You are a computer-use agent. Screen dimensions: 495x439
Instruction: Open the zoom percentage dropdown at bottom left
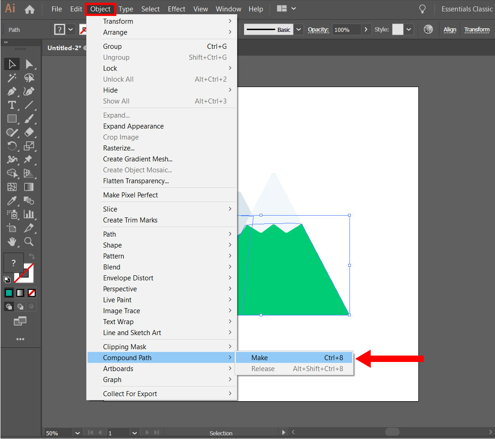77,433
